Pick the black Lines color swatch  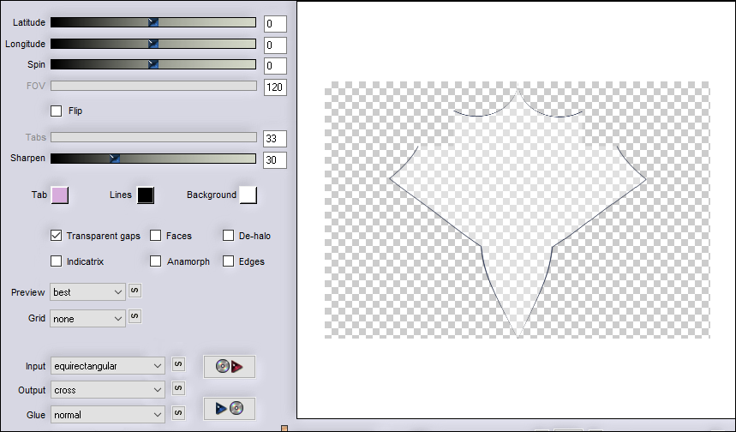tap(146, 195)
